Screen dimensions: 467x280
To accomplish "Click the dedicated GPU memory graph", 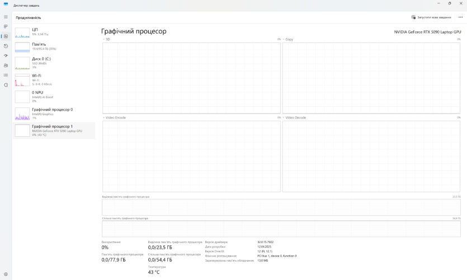I will coord(281,207).
